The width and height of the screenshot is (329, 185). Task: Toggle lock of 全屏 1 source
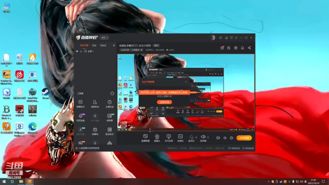[x=81, y=51]
